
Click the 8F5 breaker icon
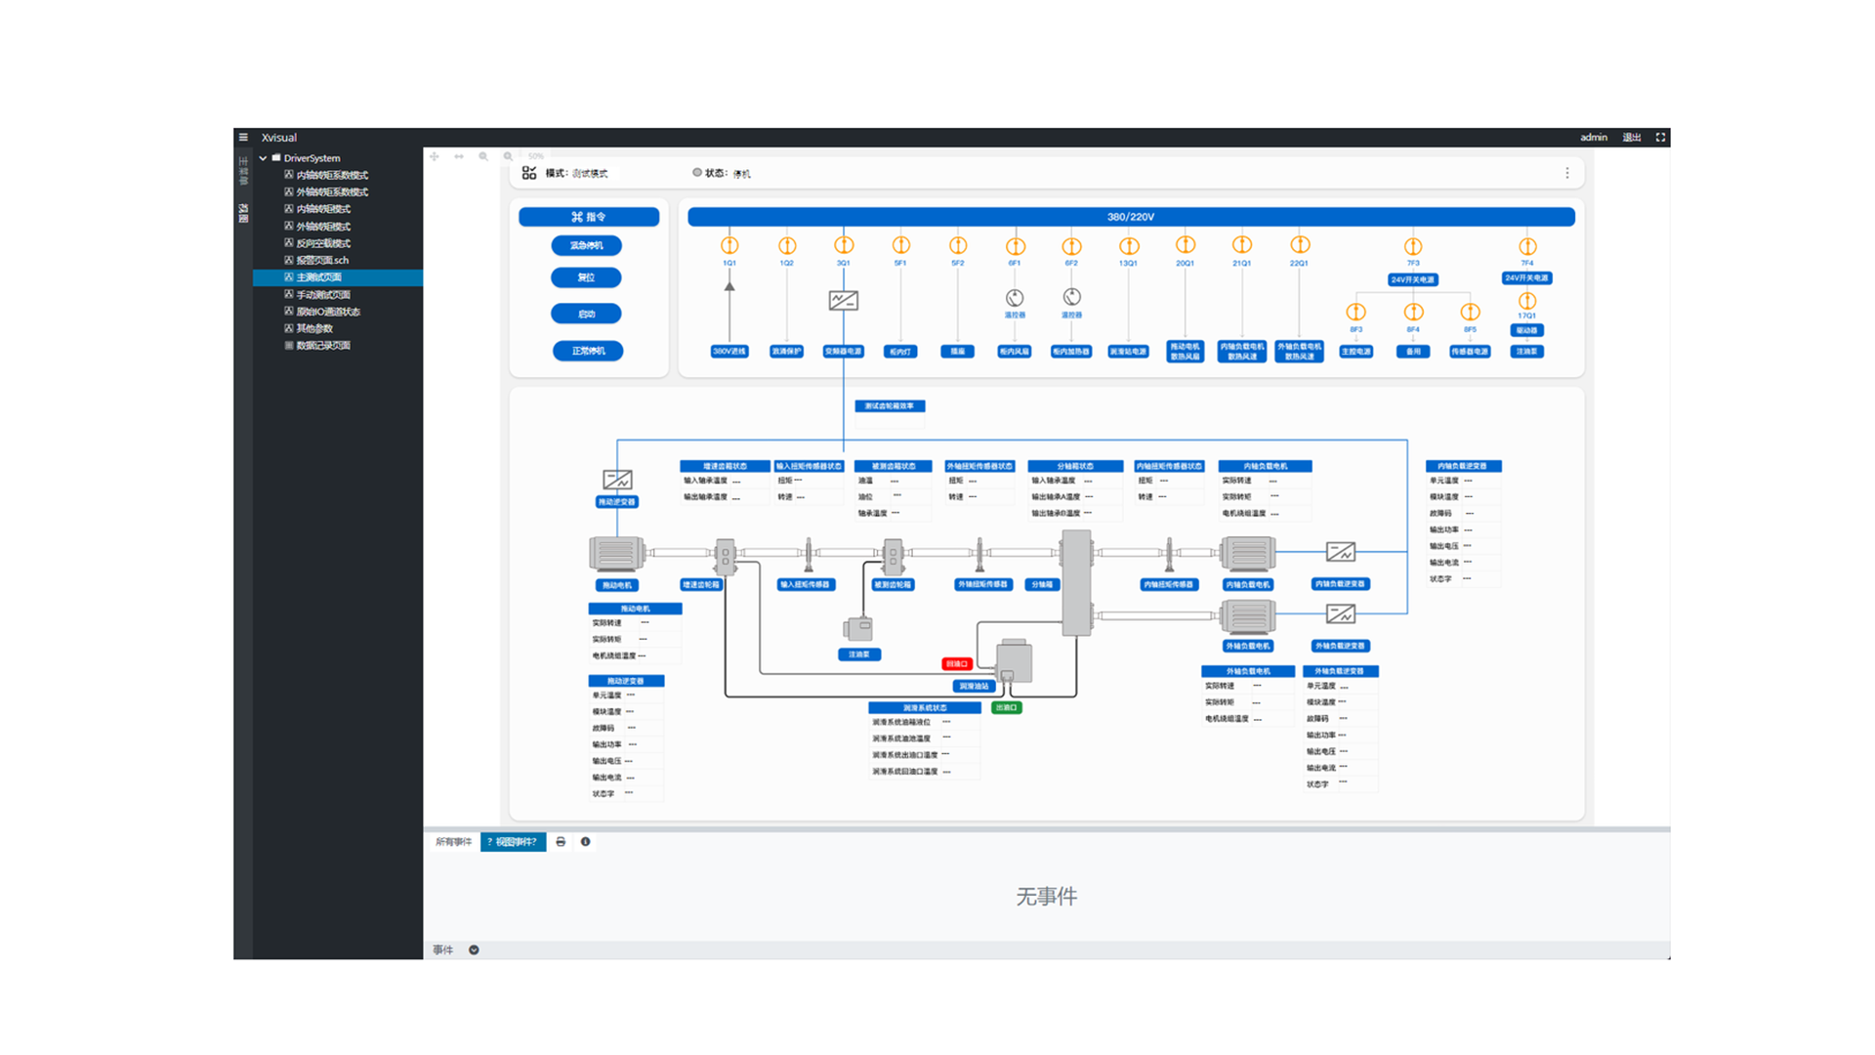pos(1470,313)
